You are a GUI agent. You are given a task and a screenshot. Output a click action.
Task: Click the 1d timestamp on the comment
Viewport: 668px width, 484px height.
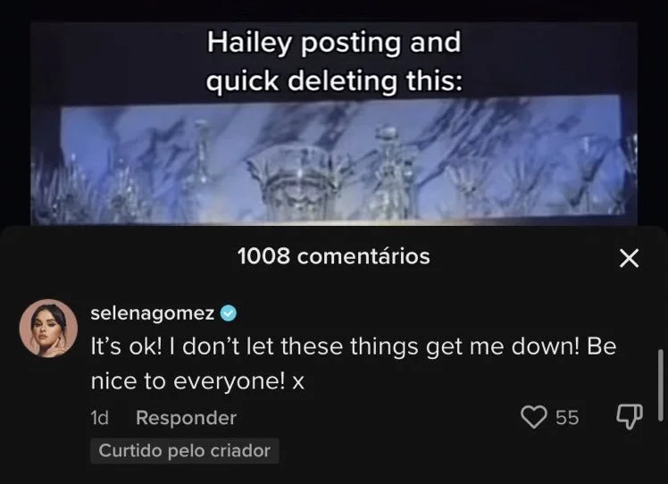click(100, 418)
